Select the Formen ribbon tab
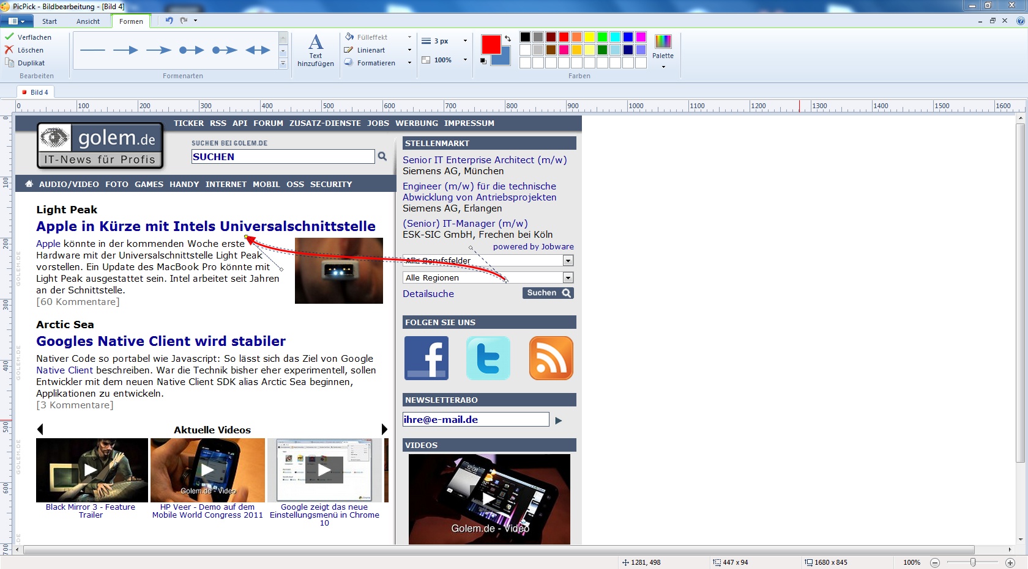Viewport: 1028px width, 569px height. point(131,21)
